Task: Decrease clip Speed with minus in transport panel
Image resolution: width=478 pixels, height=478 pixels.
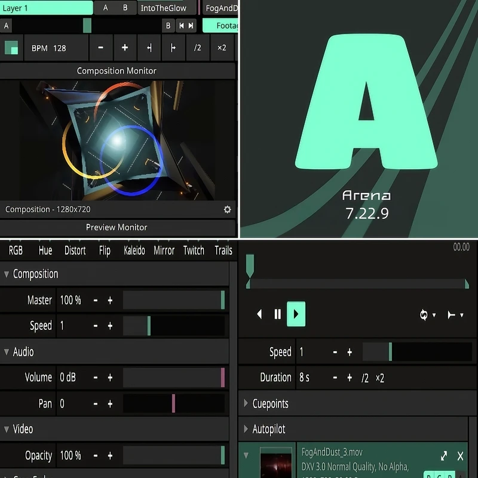Action: pos(335,352)
